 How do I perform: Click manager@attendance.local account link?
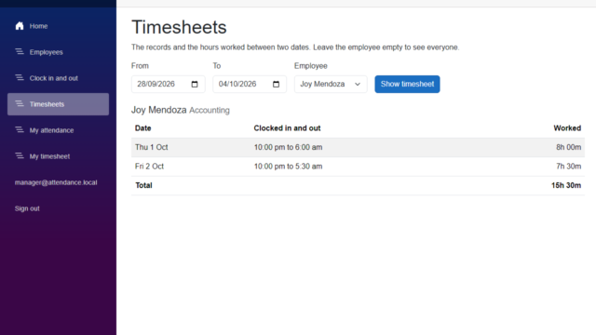click(x=56, y=182)
